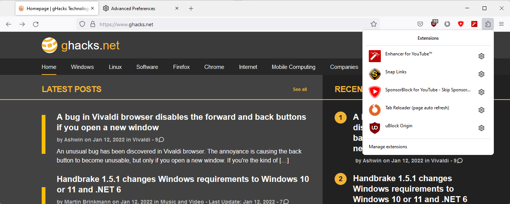Image resolution: width=510 pixels, height=204 pixels.
Task: Click Tab Reloader (page auto refresh) entry
Action: click(417, 108)
